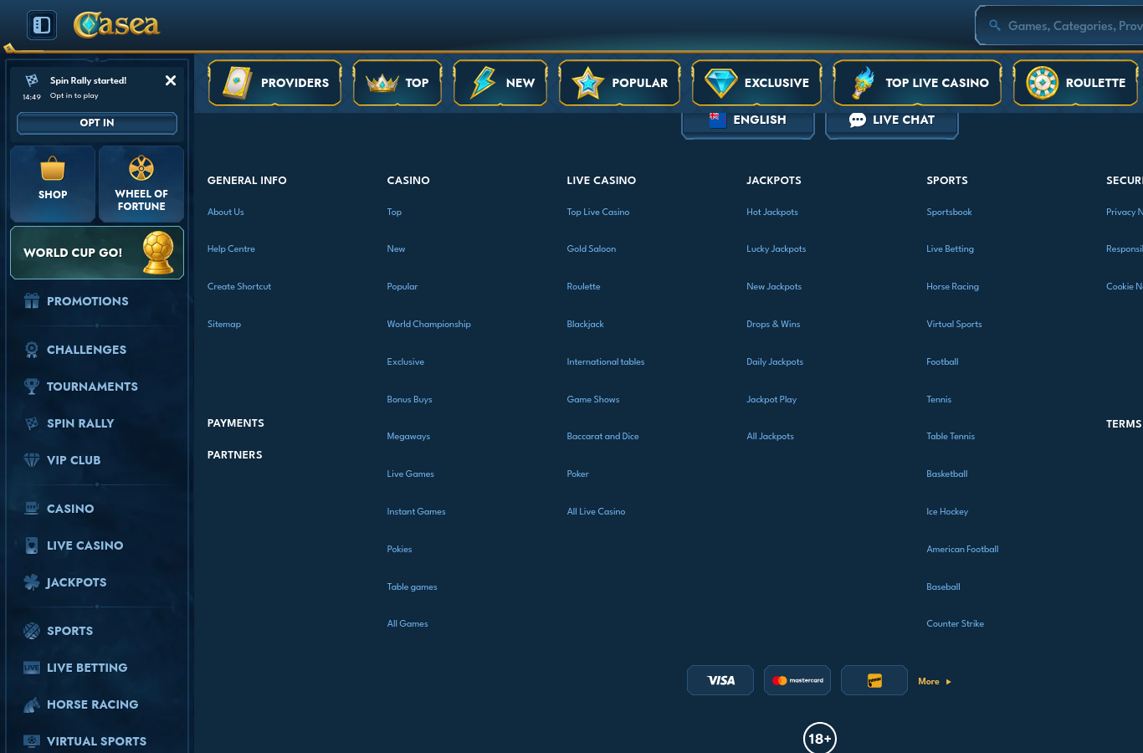Screen dimensions: 1143x753
Task: Opt in to Spin Rally
Action: pyautogui.click(x=97, y=123)
